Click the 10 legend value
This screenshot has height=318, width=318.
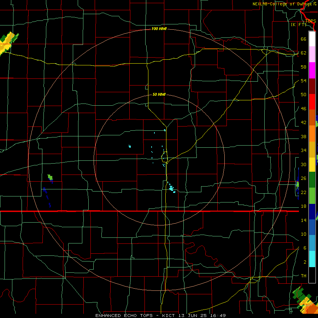click(304, 234)
